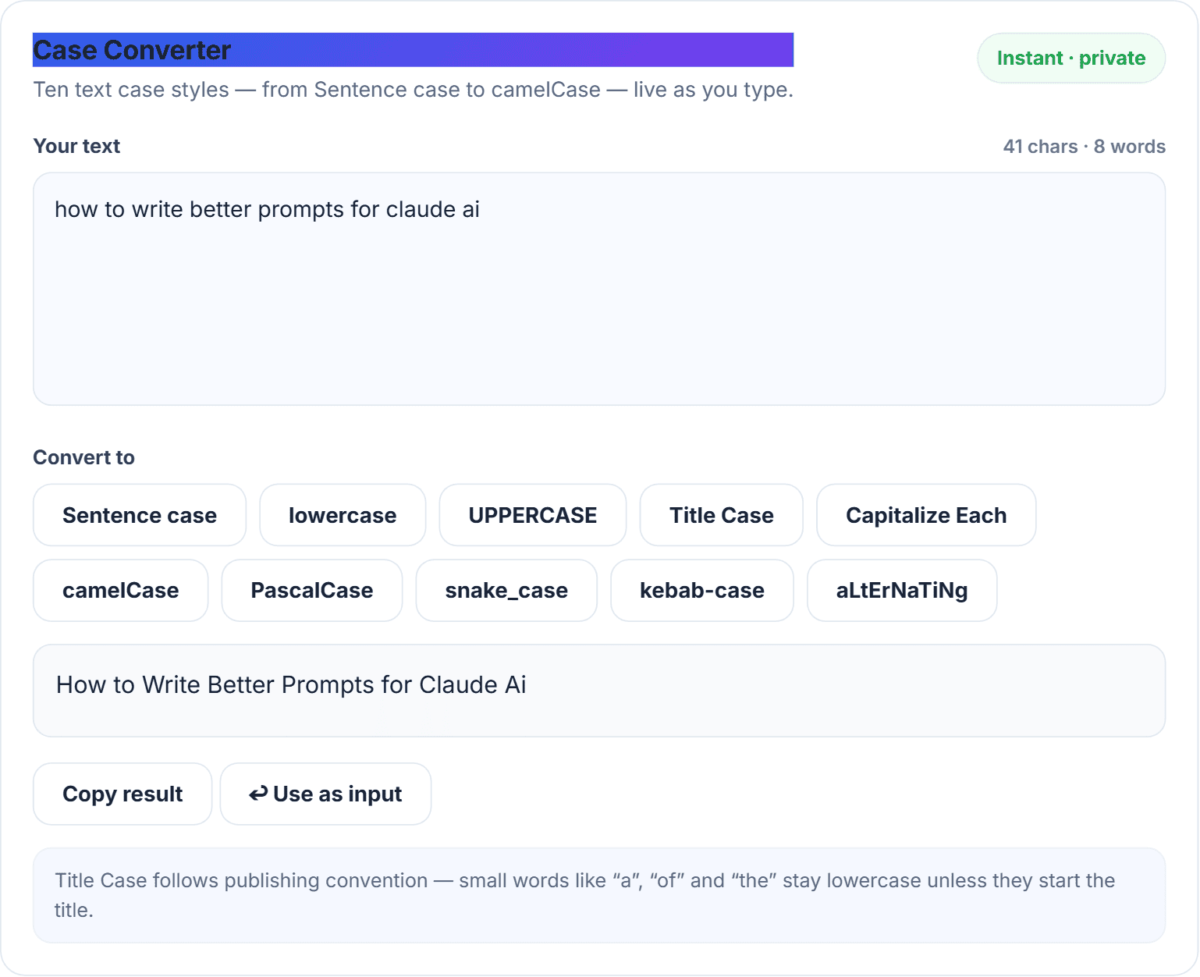Image resolution: width=1200 pixels, height=977 pixels.
Task: Apply the aLtErNaTiNg case style
Action: [902, 590]
